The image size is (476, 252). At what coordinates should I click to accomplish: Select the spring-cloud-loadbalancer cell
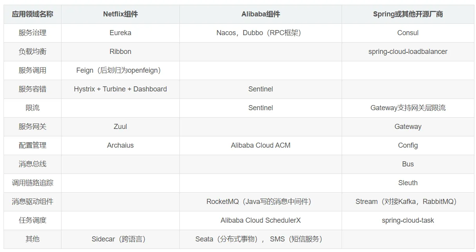point(408,52)
